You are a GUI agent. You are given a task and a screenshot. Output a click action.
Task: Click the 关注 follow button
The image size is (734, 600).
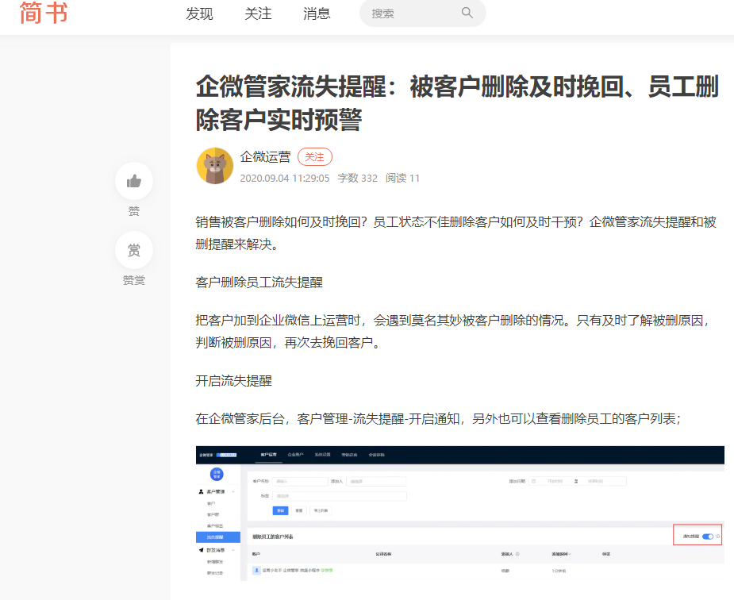coord(314,156)
